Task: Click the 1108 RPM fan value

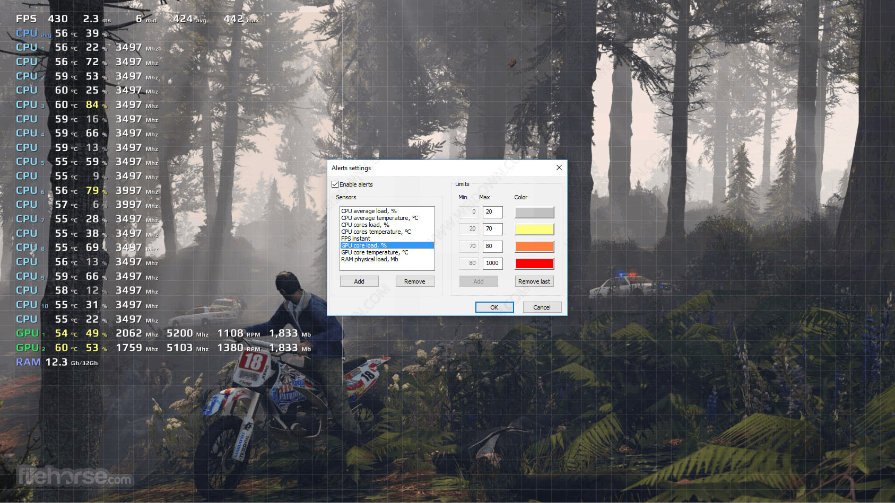Action: tap(239, 333)
